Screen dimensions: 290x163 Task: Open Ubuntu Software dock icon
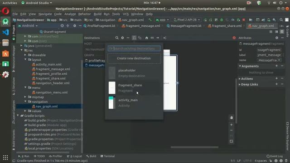tap(5, 53)
